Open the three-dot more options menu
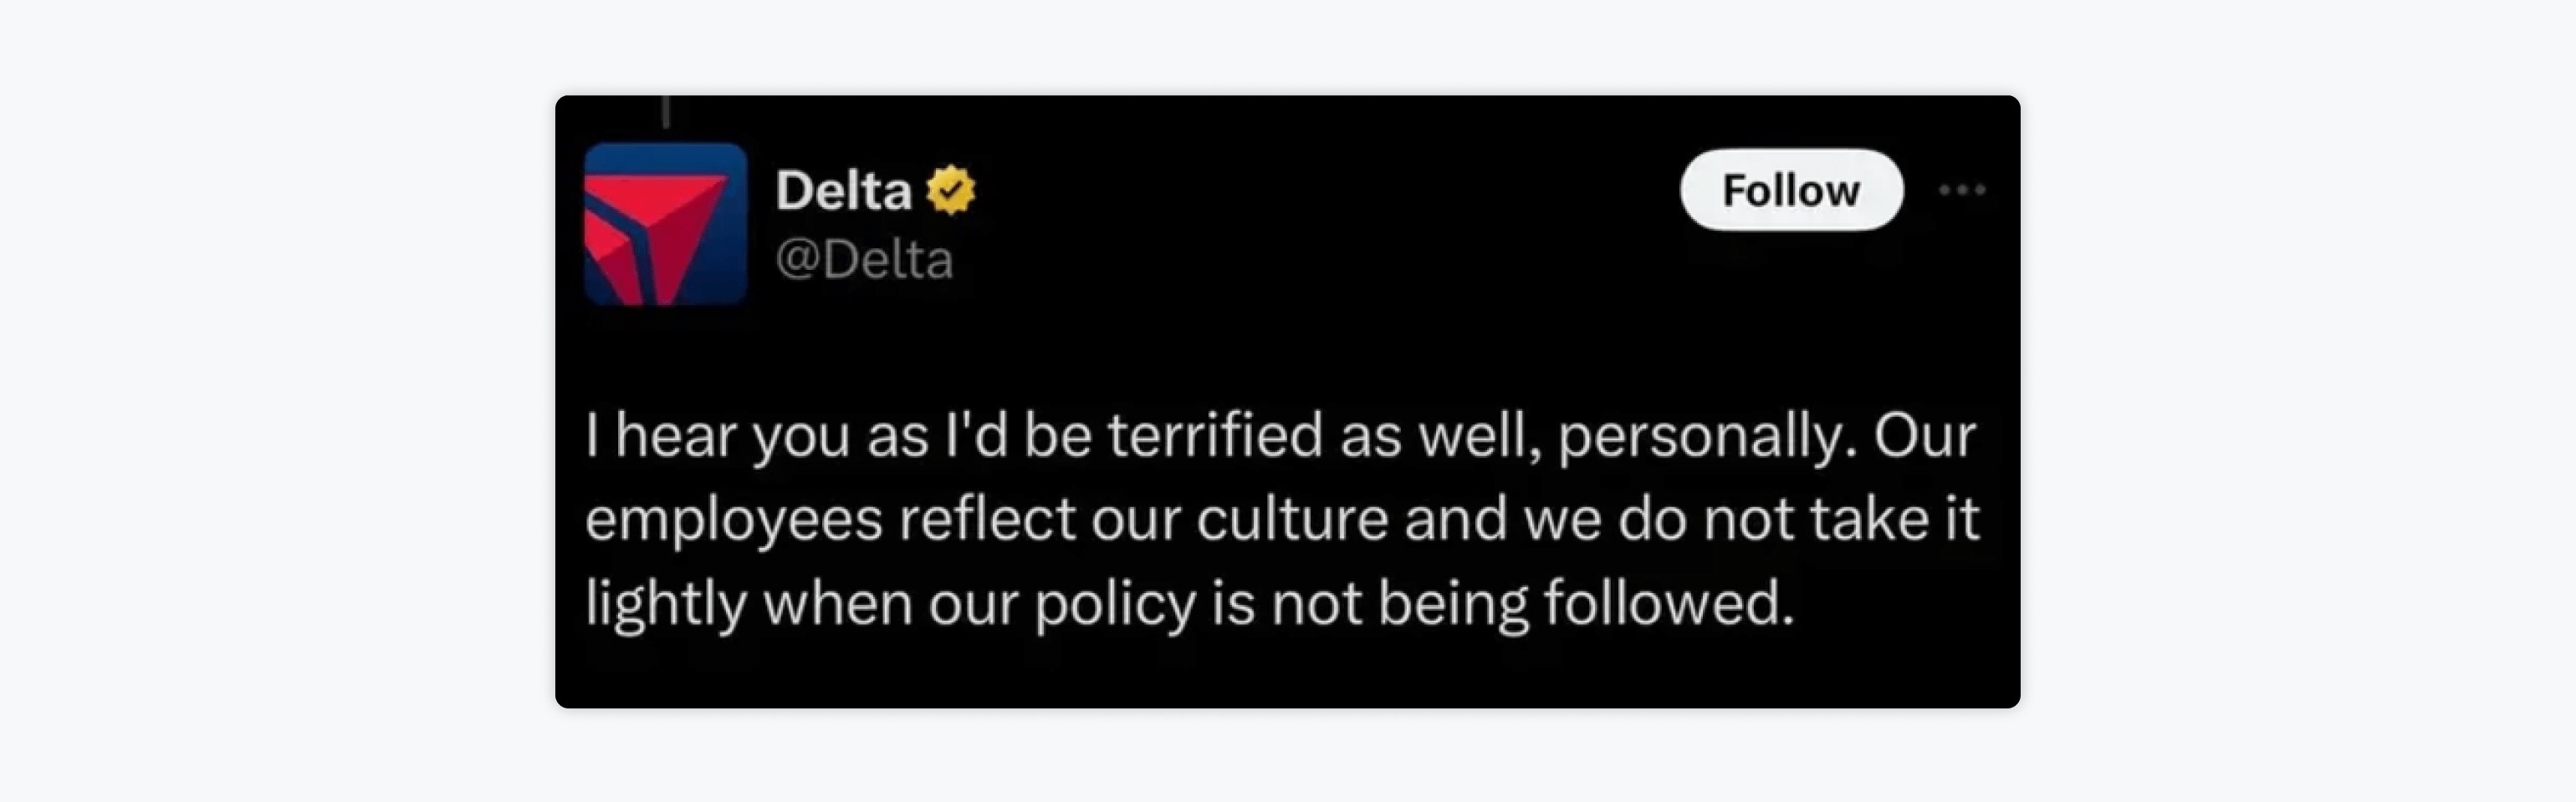The width and height of the screenshot is (2576, 802). 1961,190
